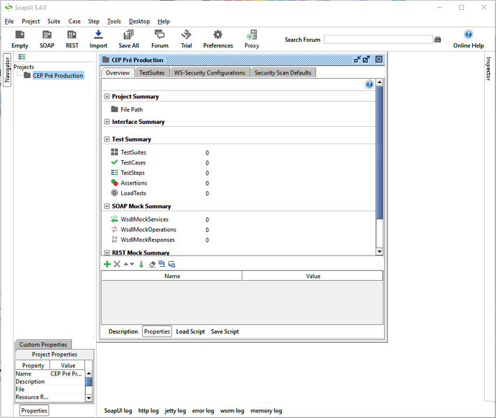Open help icon in Overview panel
The height and width of the screenshot is (418, 496).
point(369,84)
